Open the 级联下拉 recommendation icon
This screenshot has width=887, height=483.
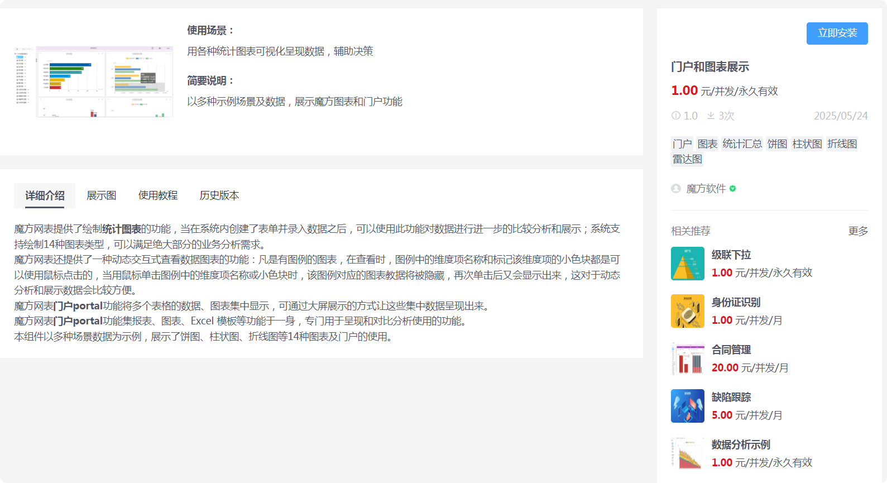[688, 264]
